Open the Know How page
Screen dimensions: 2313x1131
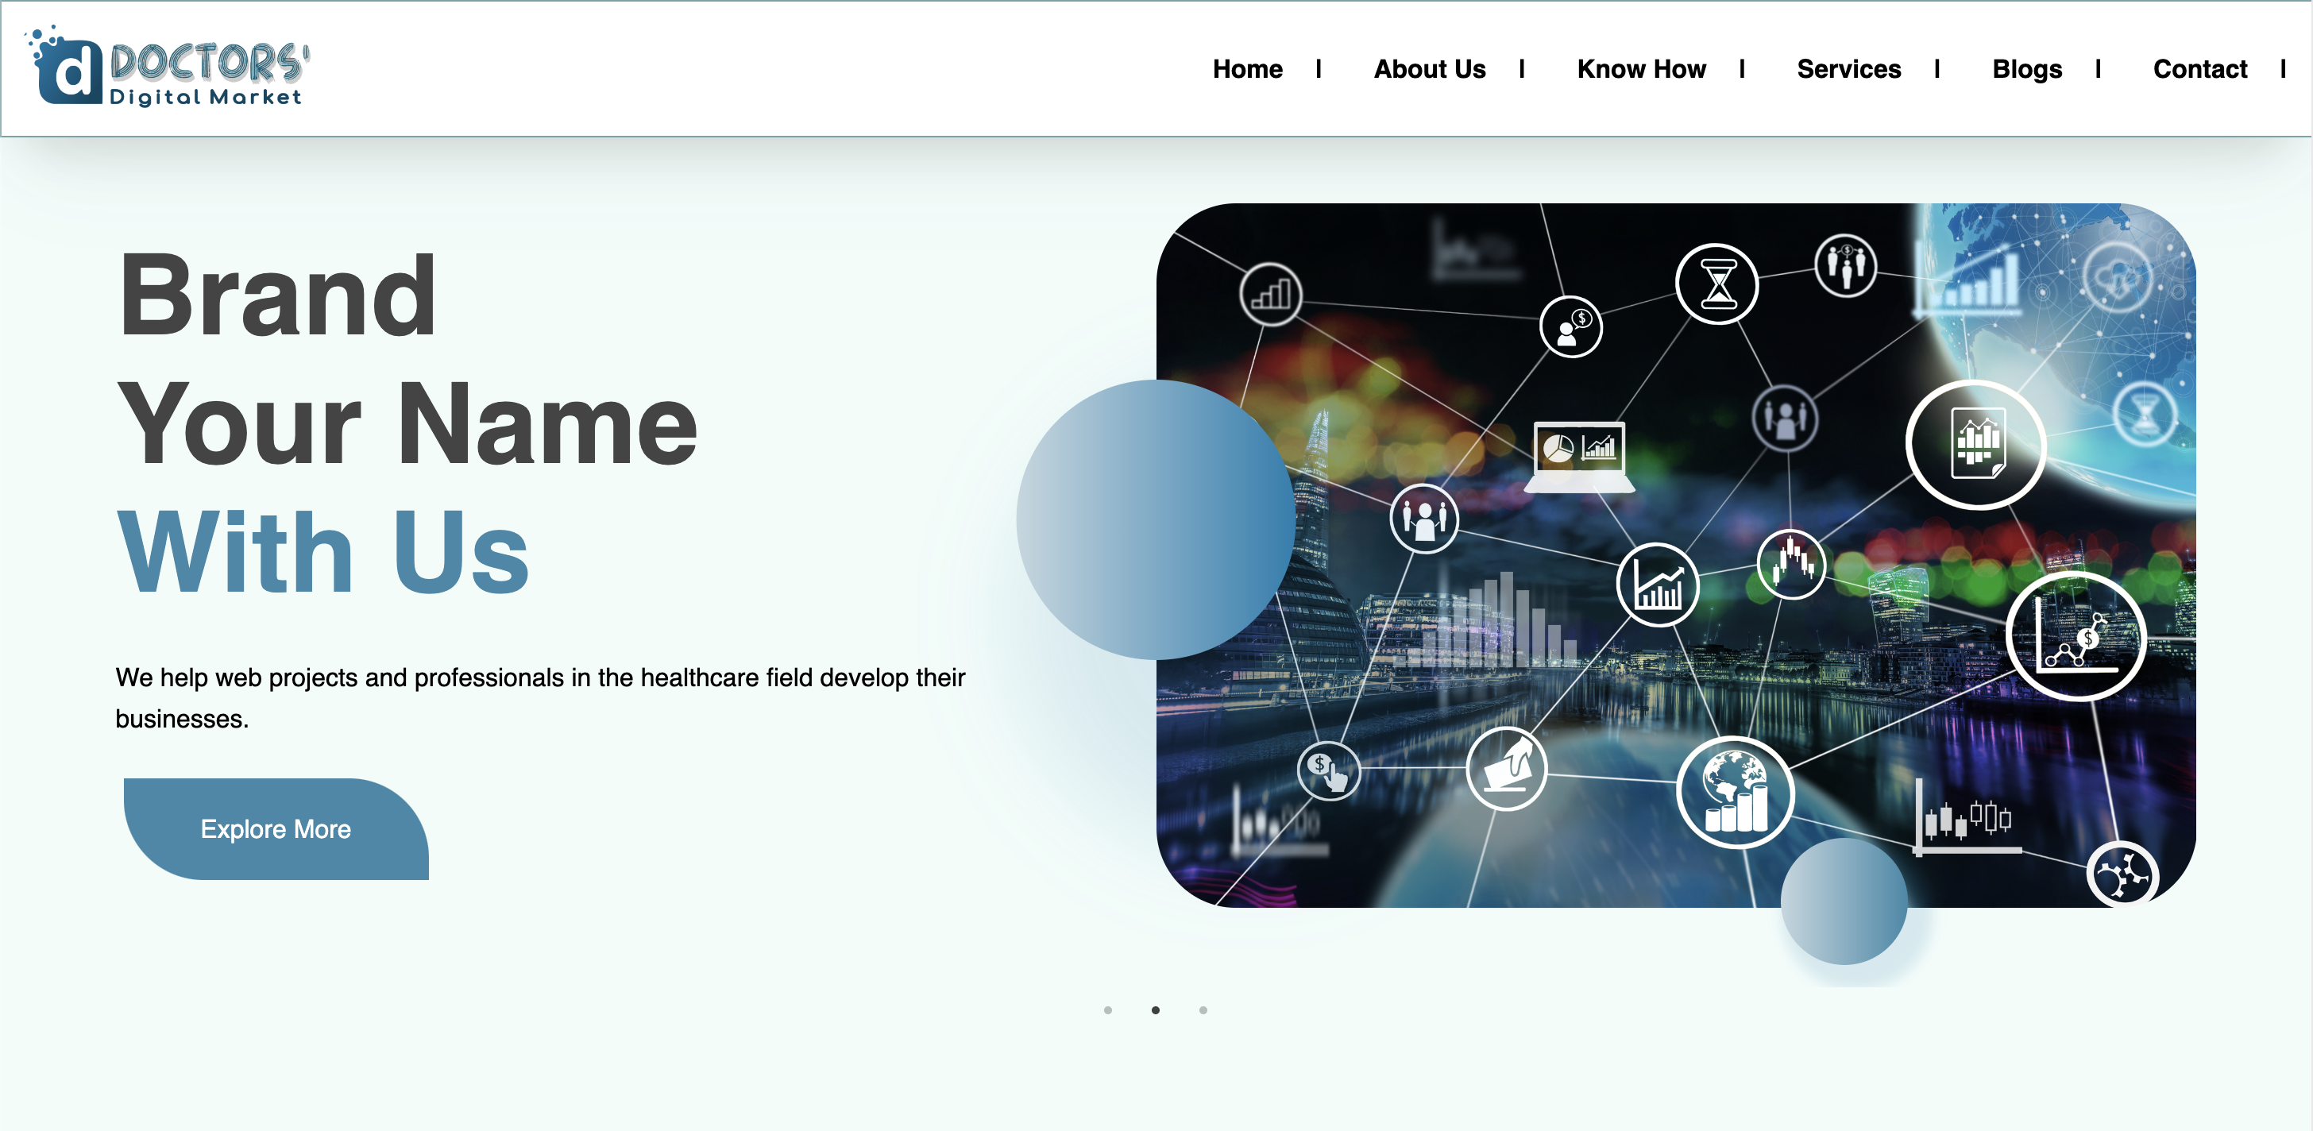[1641, 69]
